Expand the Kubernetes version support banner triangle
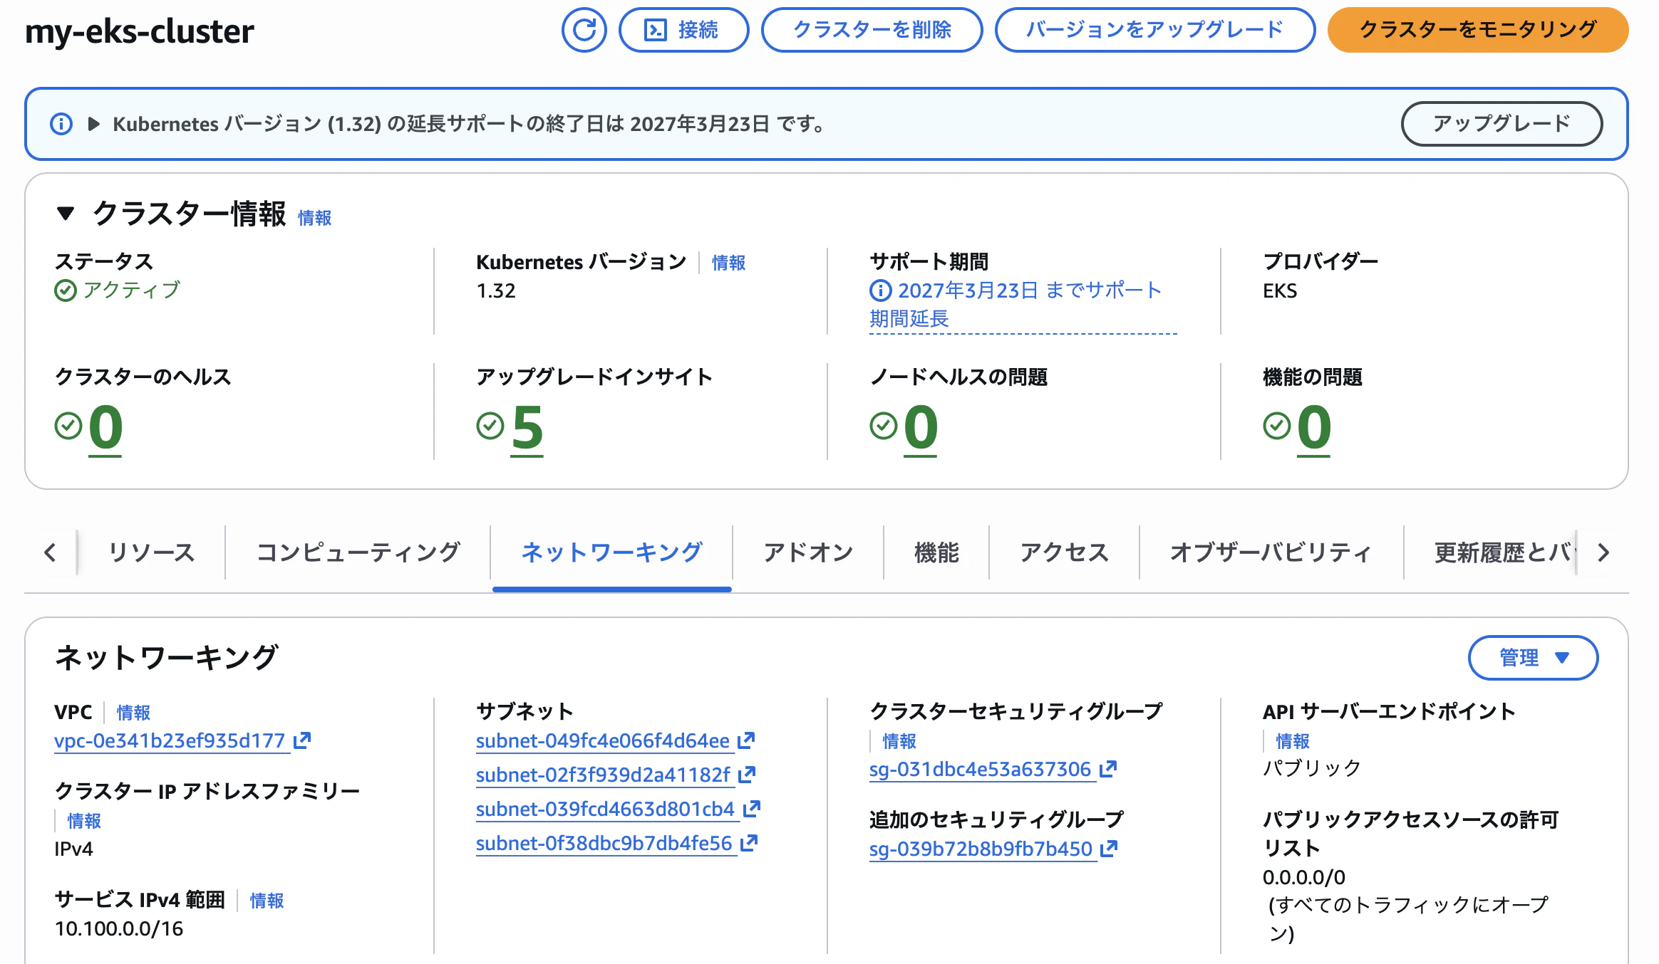 pos(93,124)
